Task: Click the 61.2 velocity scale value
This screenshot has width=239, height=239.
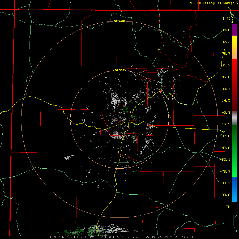Action: tap(226, 65)
